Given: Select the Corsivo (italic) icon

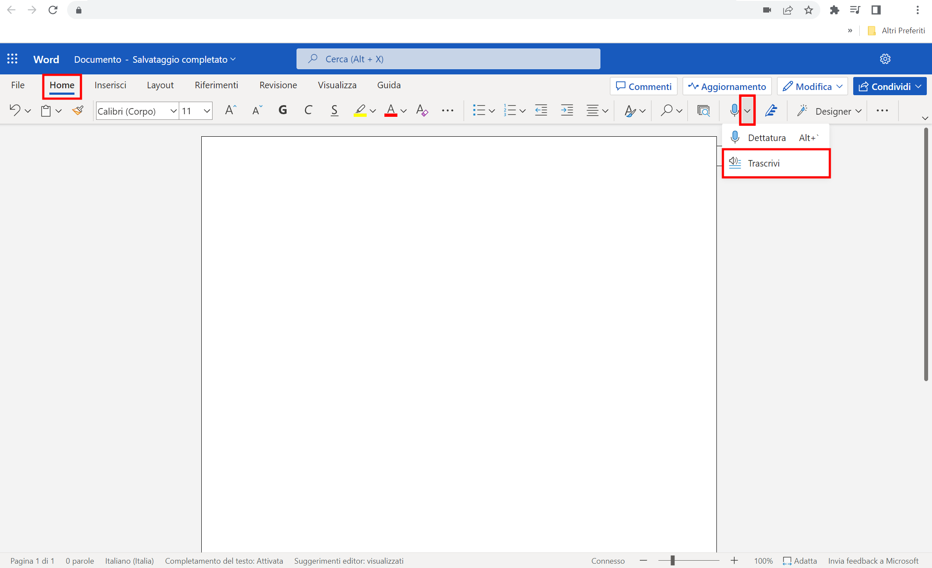Looking at the screenshot, I should pyautogui.click(x=308, y=110).
